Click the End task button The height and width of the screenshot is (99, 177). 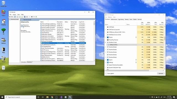(x=161, y=73)
